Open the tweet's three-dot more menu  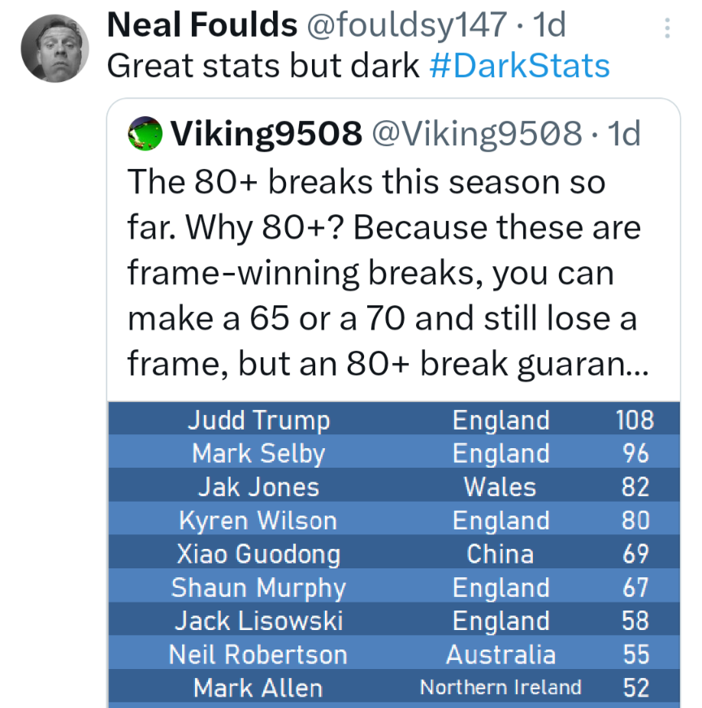(x=667, y=30)
